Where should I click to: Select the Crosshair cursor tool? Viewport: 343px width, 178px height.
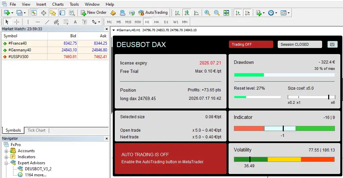[x=16, y=22]
